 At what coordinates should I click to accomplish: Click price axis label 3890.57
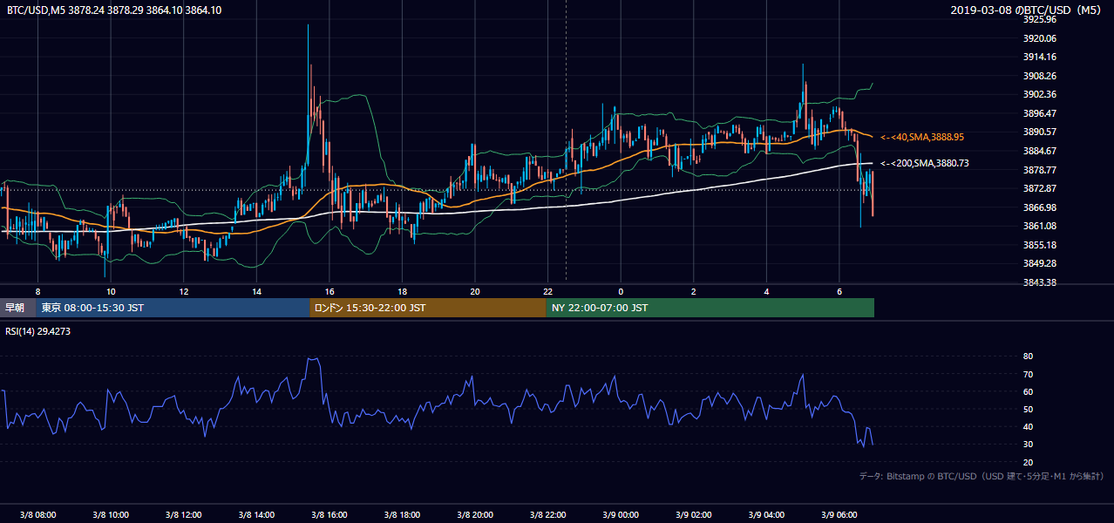[1040, 132]
